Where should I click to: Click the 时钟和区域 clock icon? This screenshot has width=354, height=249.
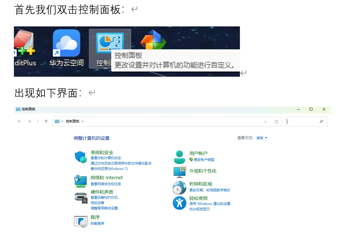point(179,187)
